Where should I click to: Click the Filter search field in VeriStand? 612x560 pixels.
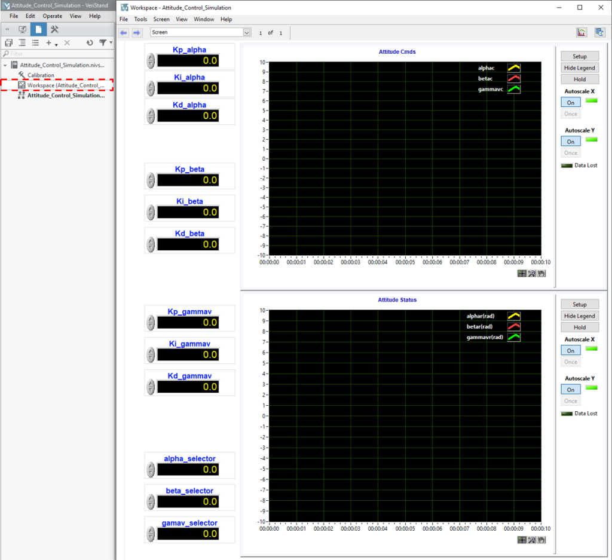coord(59,53)
